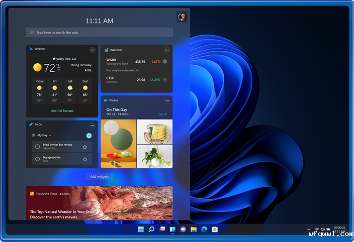The image size is (354, 242).
Task: Open Microsoft Store from the taskbar
Action: 215,229
